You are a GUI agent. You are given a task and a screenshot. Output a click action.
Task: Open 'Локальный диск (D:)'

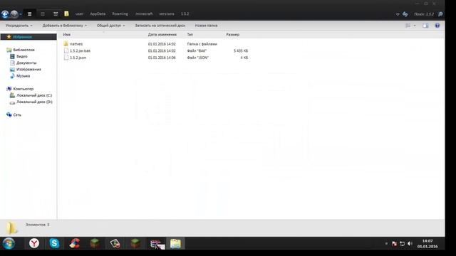[x=34, y=102]
